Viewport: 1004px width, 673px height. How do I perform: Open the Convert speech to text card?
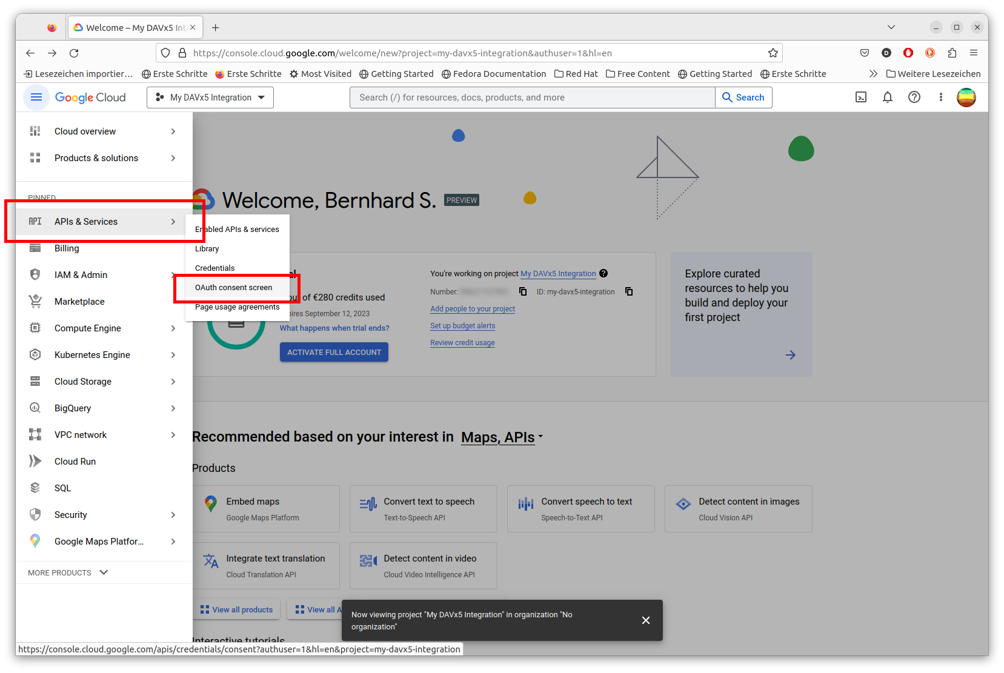[581, 509]
